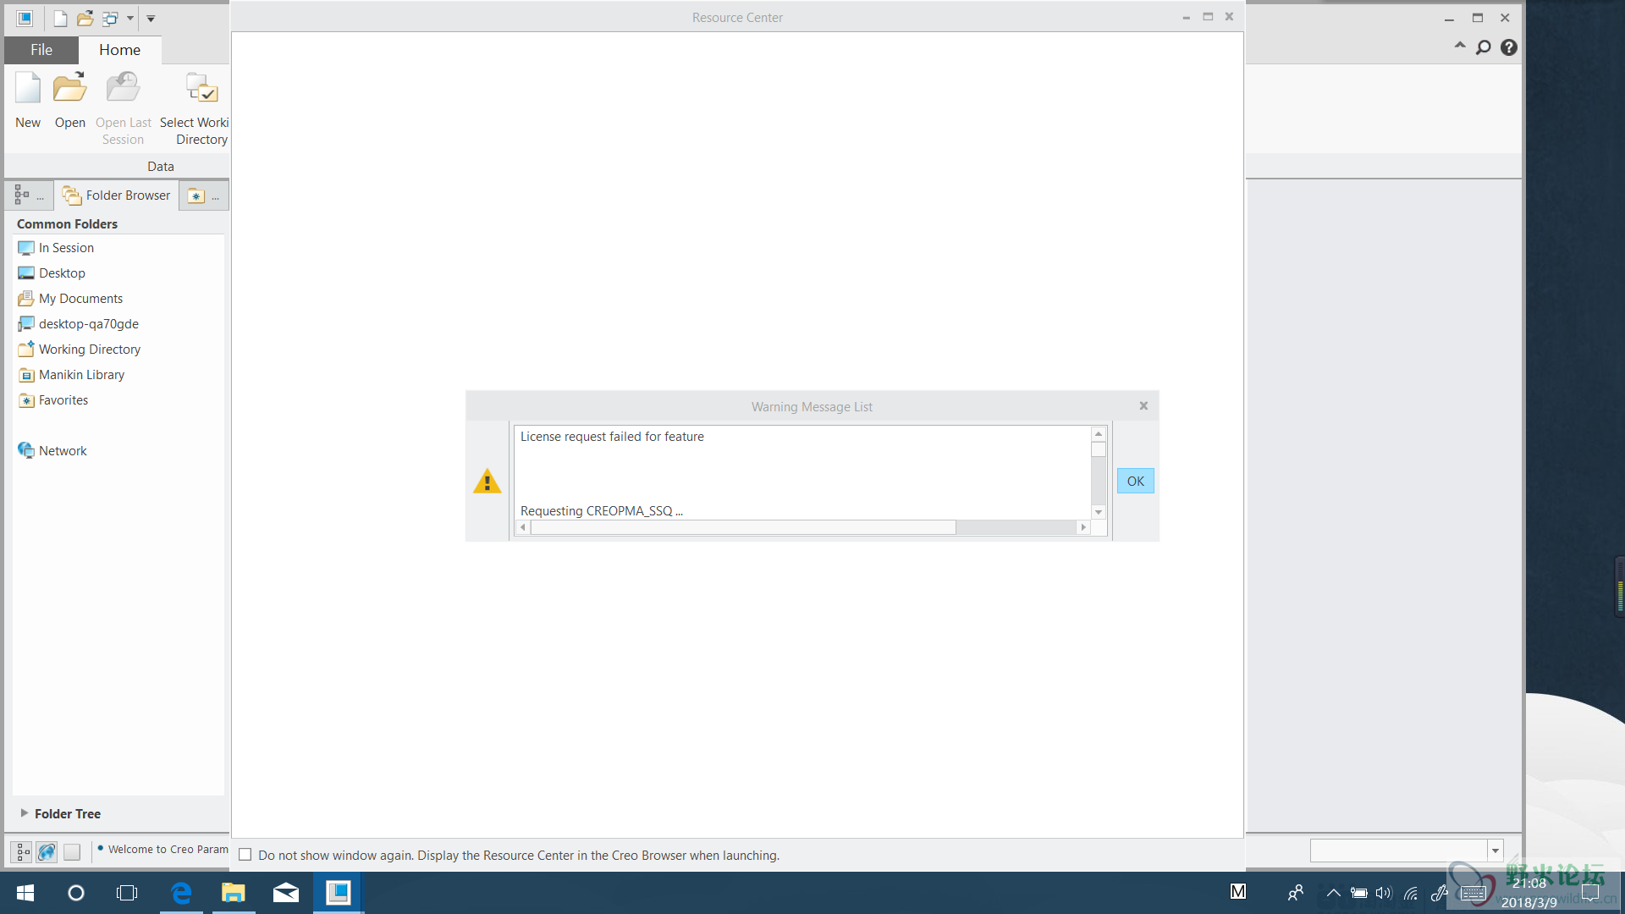The width and height of the screenshot is (1625, 914).
Task: Open the Mail app from taskbar
Action: (286, 893)
